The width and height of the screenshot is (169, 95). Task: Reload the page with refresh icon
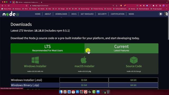(x=9, y=6)
